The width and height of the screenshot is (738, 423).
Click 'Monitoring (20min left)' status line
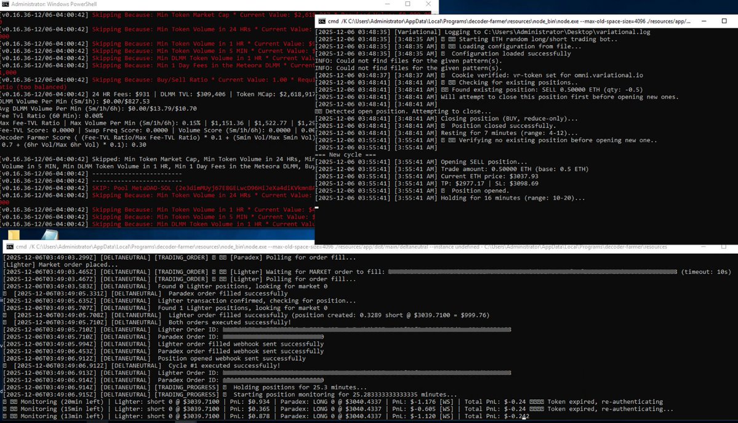click(333, 402)
